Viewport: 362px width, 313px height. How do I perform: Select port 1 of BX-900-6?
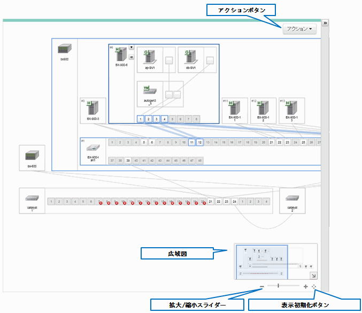pos(141,119)
